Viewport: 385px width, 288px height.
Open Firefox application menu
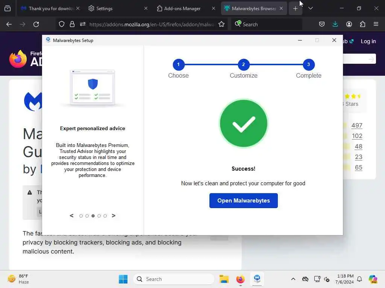click(376, 24)
